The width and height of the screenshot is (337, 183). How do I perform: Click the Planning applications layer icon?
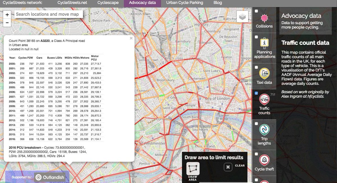click(264, 44)
